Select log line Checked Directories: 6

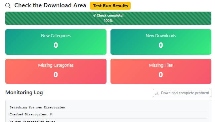[30, 114]
